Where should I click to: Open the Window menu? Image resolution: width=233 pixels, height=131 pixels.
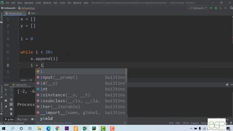pyautogui.click(x=77, y=3)
